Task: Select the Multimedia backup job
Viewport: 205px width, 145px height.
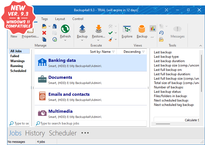Action: [x=91, y=113]
